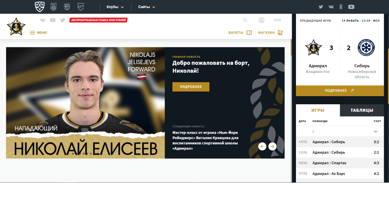Open the YouTube icon in top dark bar
Viewport: 389px width, 204px height.
(351, 7)
